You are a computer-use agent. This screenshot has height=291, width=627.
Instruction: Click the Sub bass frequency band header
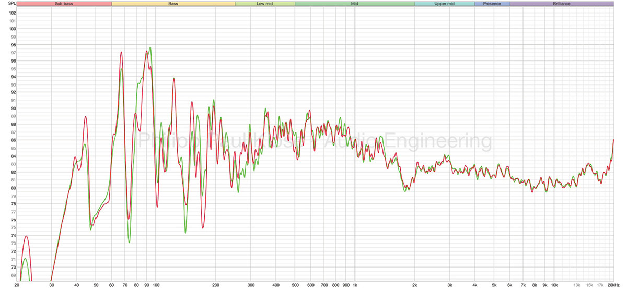tap(64, 4)
